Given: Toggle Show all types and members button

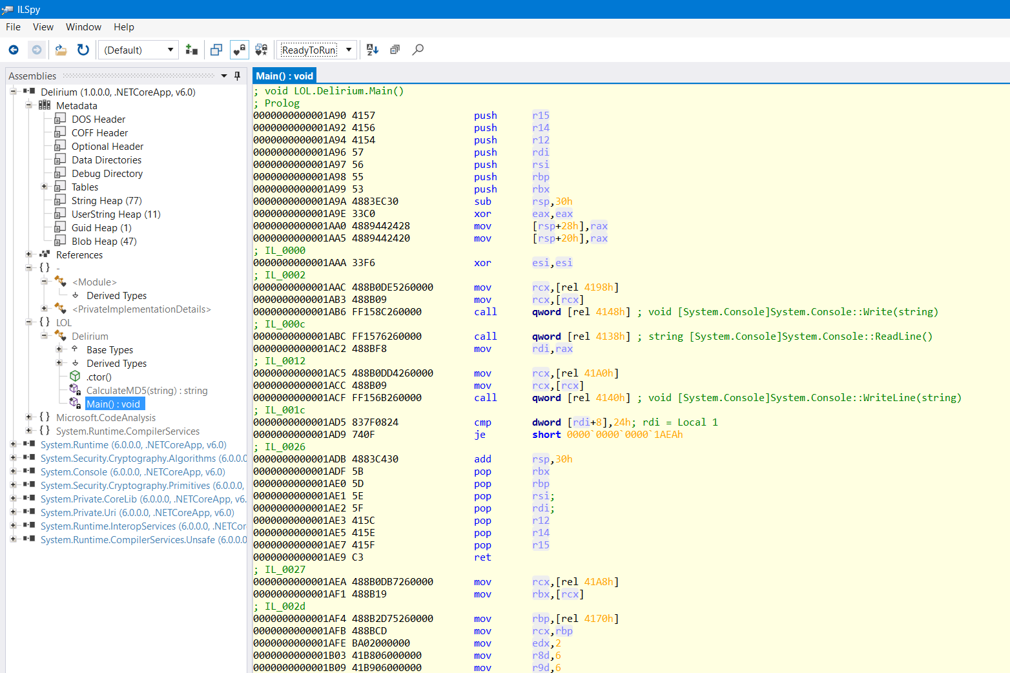Looking at the screenshot, I should (261, 50).
